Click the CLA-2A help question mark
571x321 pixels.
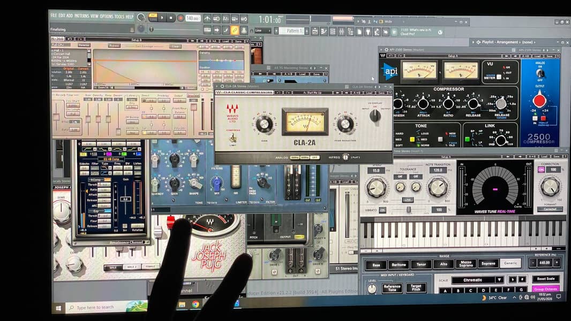(x=390, y=93)
